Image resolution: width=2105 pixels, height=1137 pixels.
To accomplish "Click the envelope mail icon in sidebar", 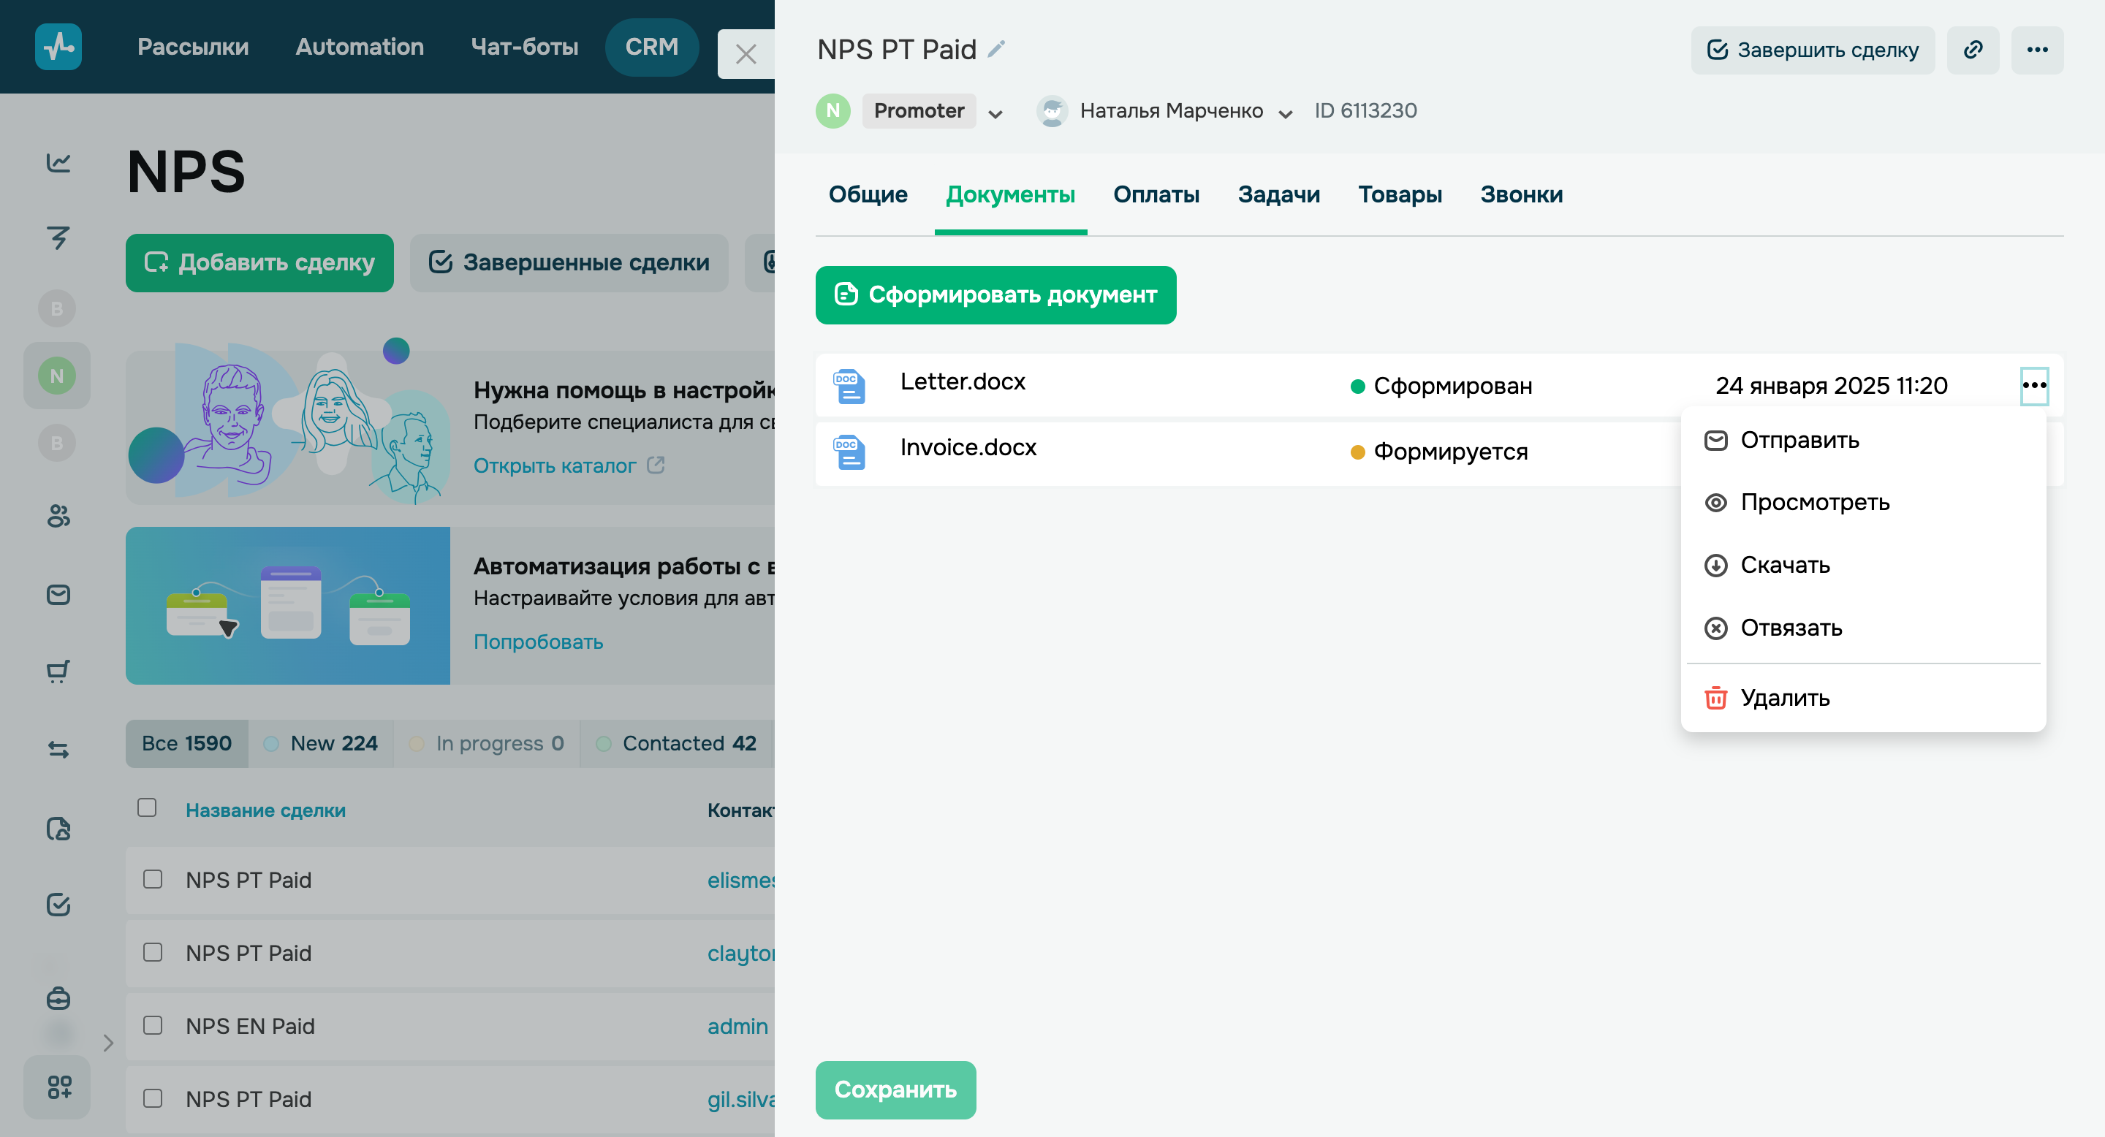I will point(57,594).
